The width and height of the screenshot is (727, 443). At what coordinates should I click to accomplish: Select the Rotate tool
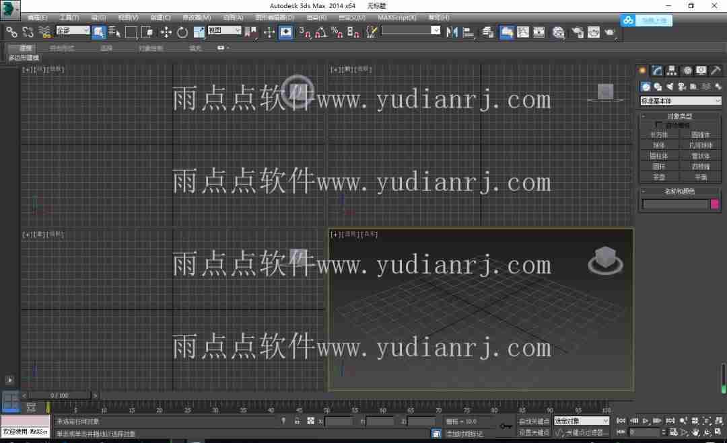click(182, 32)
